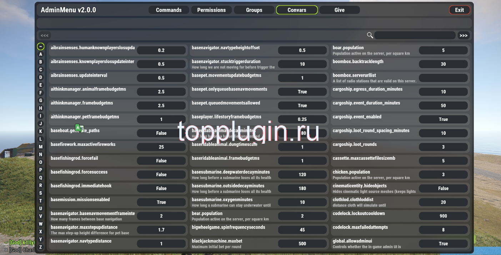Go to next page with >>> arrow

pyautogui.click(x=464, y=35)
